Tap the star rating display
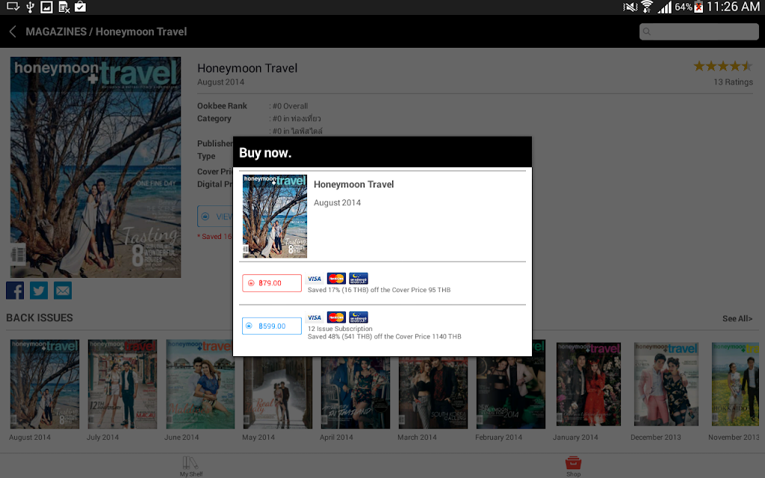Screen dimensions: 765x478 pos(723,66)
